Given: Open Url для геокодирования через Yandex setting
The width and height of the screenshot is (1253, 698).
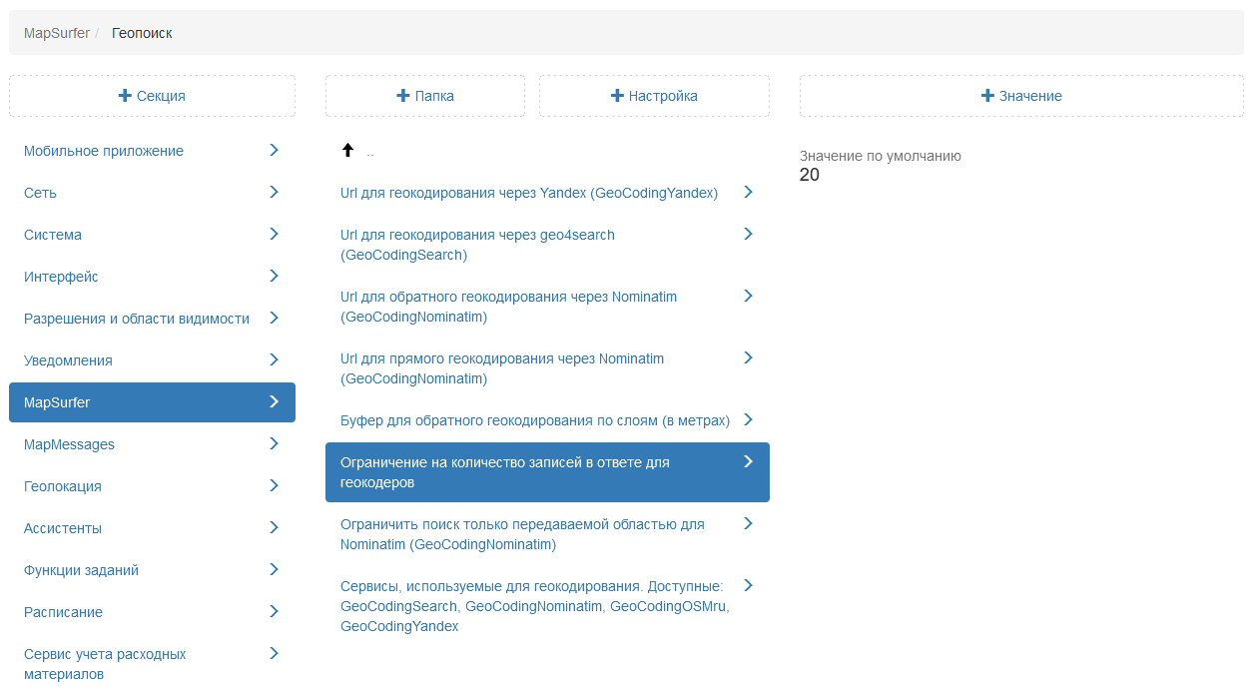Looking at the screenshot, I should (547, 193).
